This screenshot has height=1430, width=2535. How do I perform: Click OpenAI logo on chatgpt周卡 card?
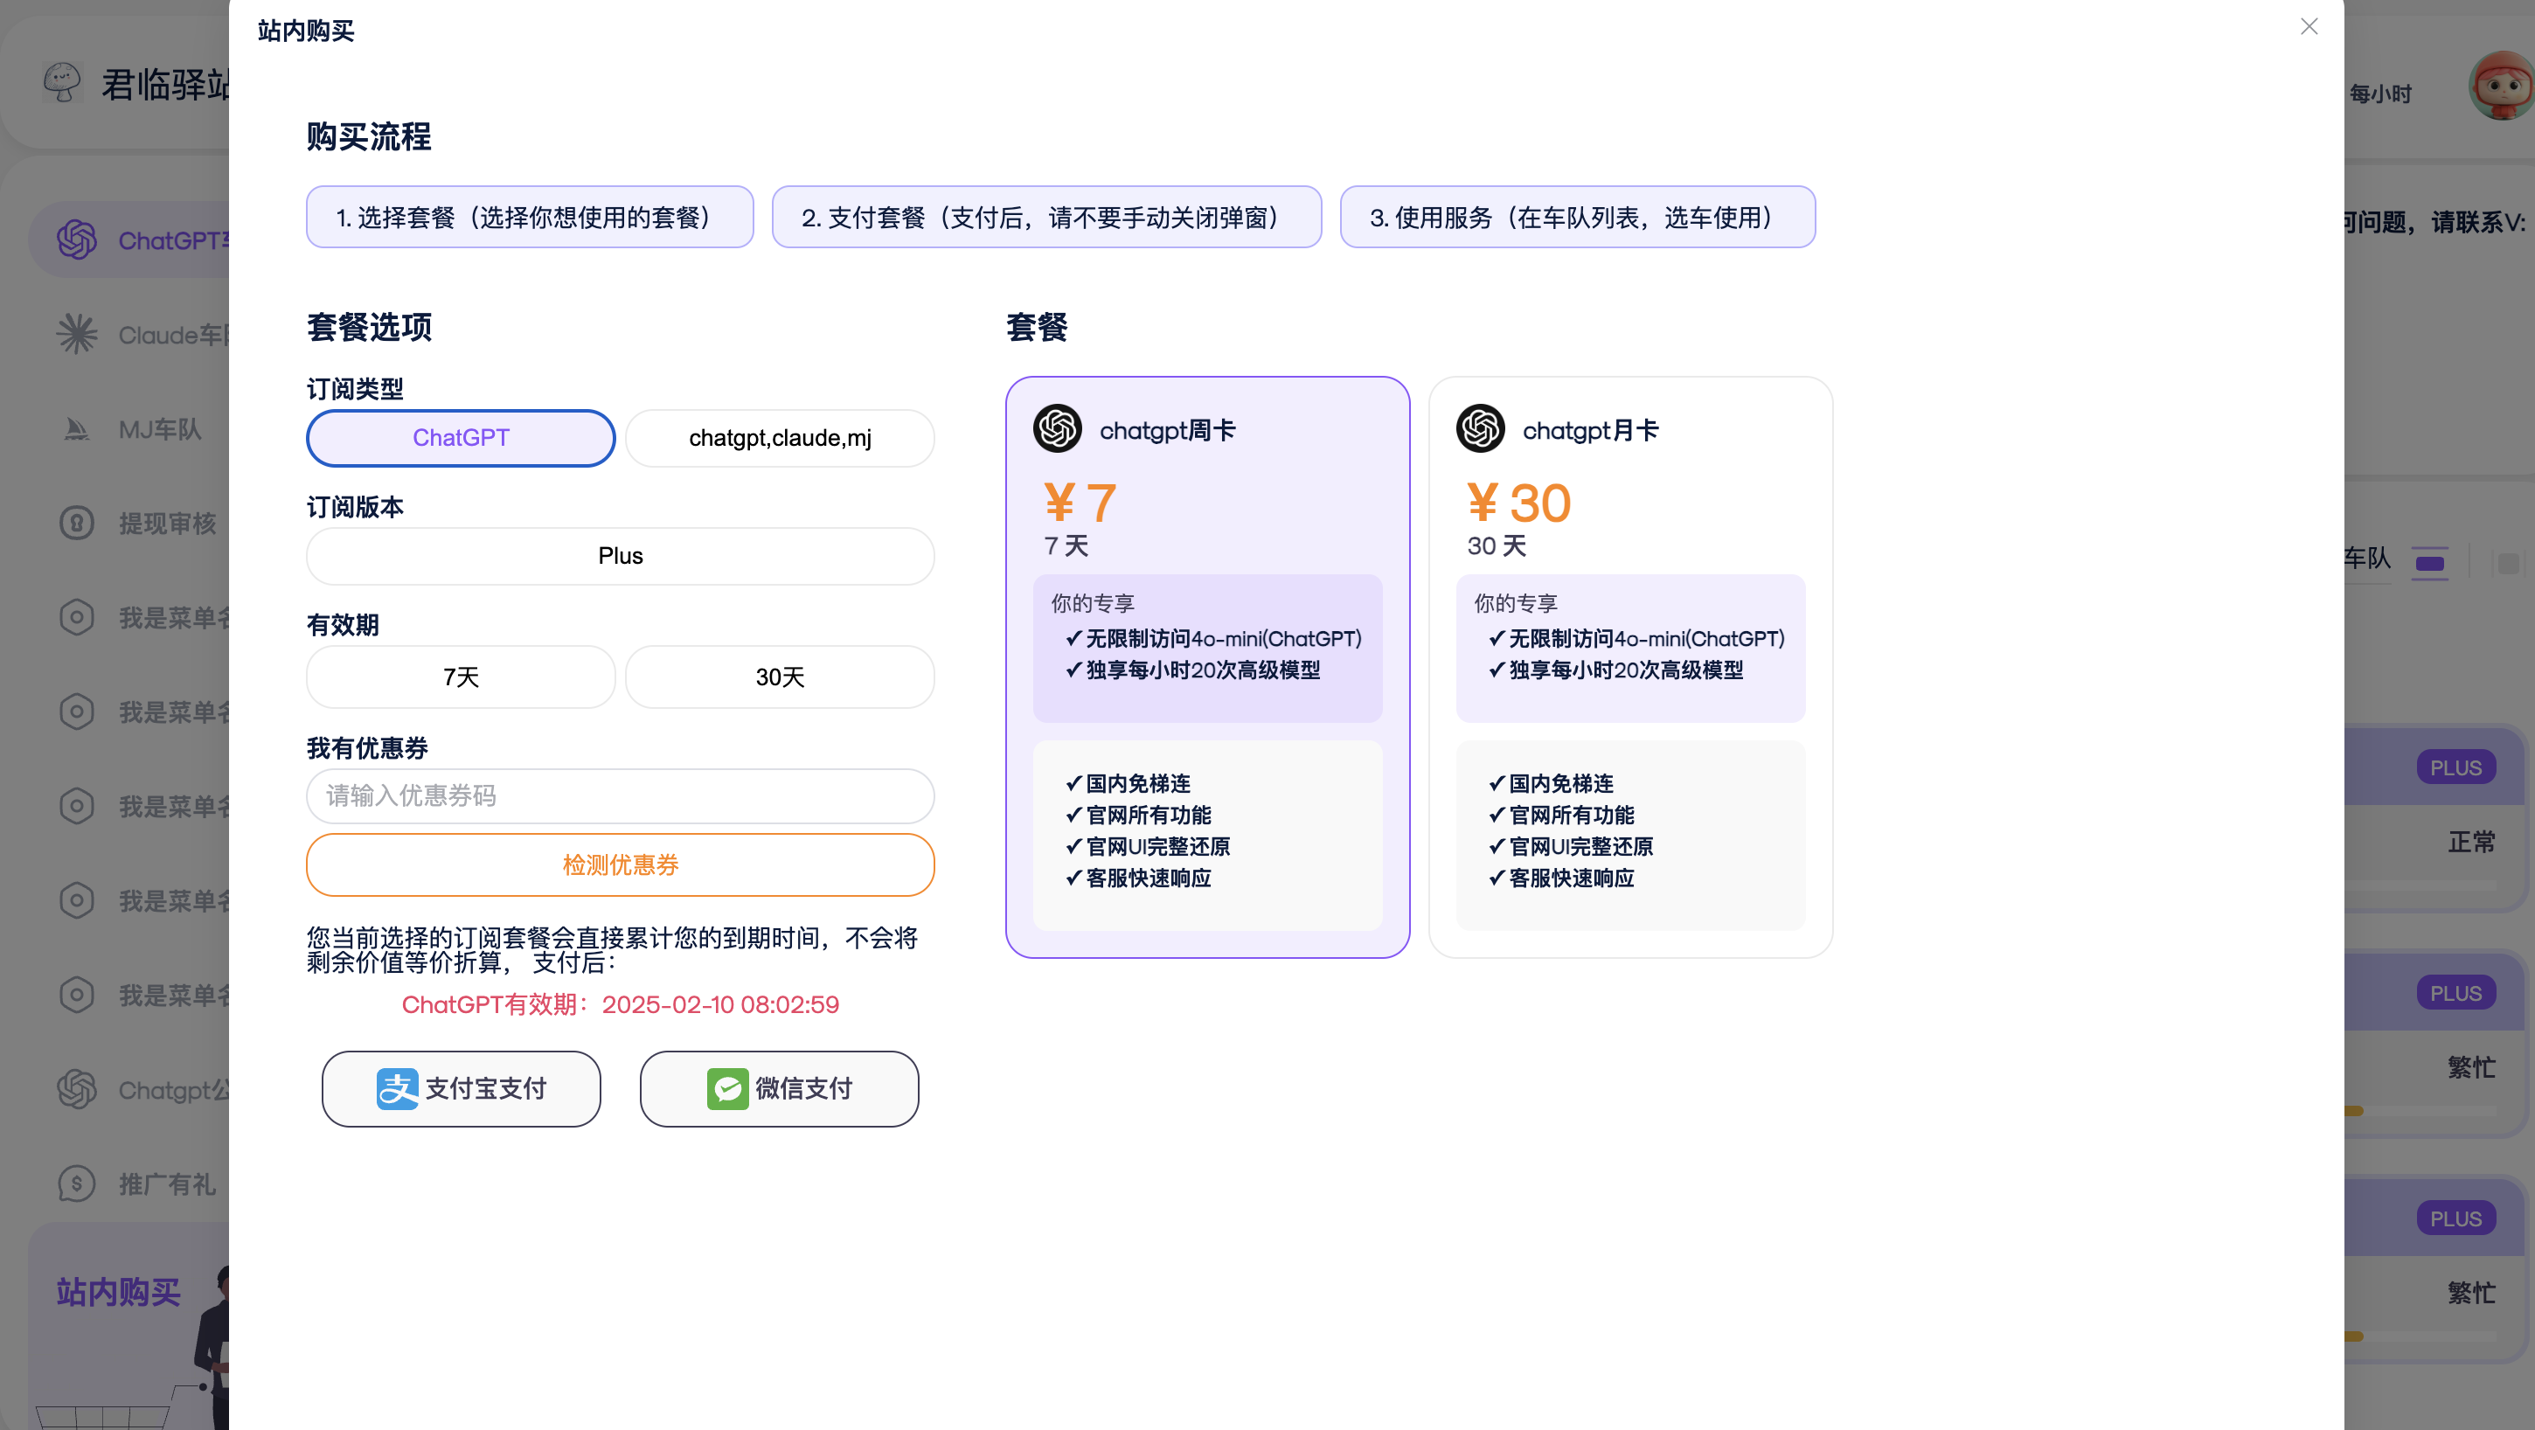tap(1057, 429)
